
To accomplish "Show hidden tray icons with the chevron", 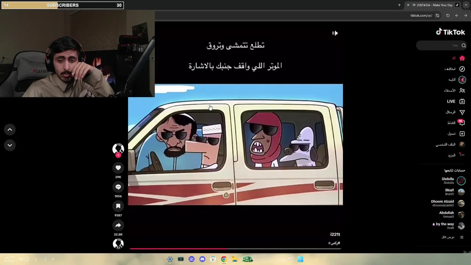I will tap(53, 259).
